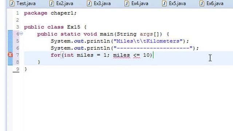Image resolution: width=233 pixels, height=131 pixels.
Task: Click the red error marker on line 7
Action: tap(10, 55)
